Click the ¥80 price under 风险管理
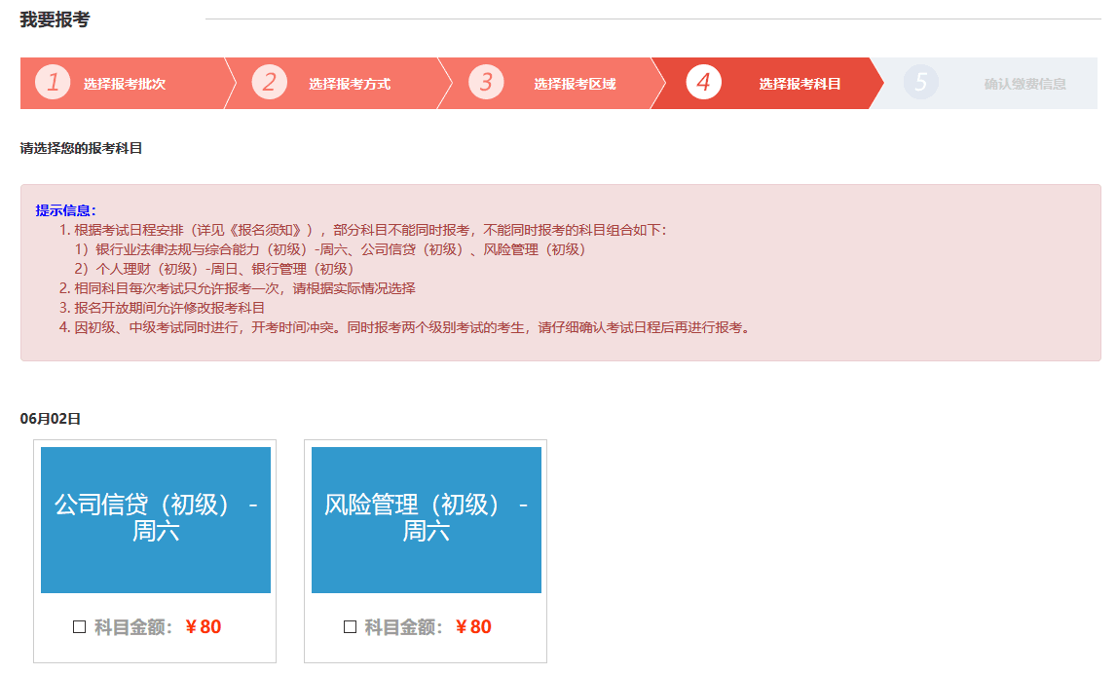 tap(473, 626)
